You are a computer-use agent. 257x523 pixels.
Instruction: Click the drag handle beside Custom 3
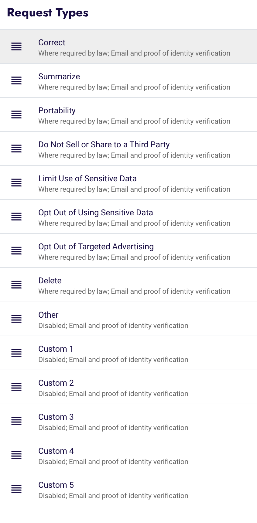[16, 421]
